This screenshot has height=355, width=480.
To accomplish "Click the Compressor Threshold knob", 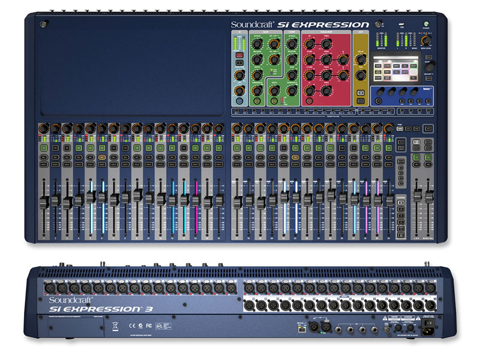I will [x=292, y=91].
